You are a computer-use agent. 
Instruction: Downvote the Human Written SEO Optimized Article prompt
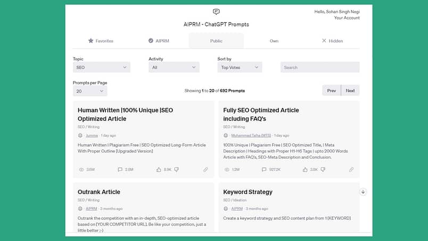coord(177,170)
